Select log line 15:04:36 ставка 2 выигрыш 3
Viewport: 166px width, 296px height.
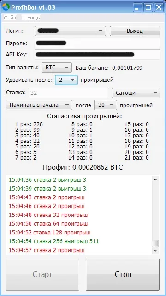coord(47,180)
